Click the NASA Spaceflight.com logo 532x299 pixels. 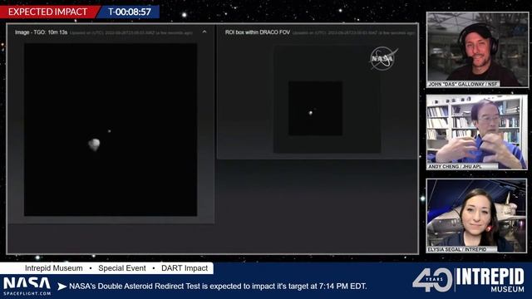point(27,287)
